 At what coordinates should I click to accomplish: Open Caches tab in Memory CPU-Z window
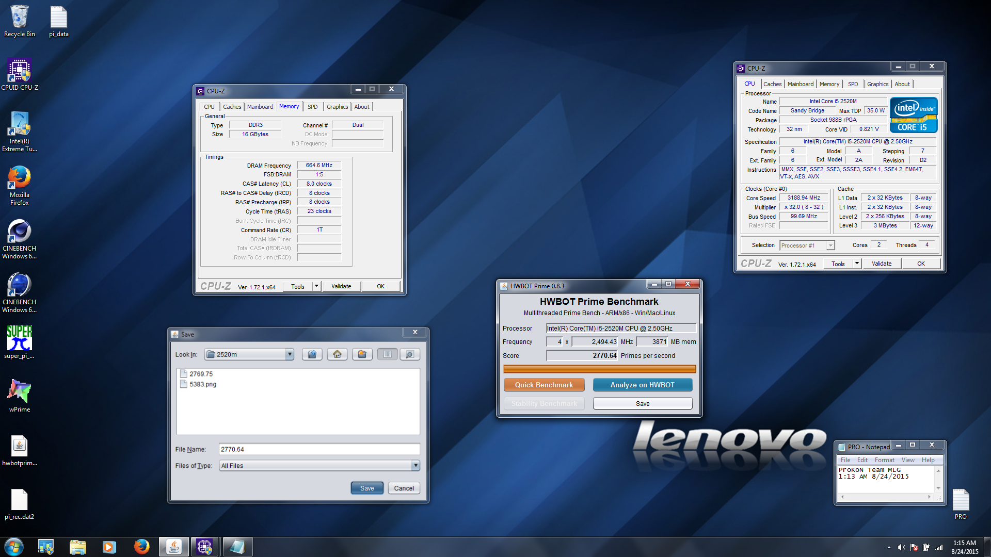pyautogui.click(x=232, y=107)
